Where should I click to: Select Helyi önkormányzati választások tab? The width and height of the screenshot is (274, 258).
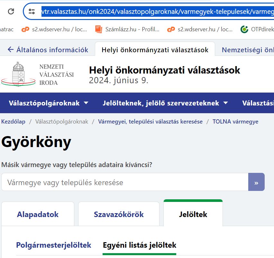[x=155, y=50]
